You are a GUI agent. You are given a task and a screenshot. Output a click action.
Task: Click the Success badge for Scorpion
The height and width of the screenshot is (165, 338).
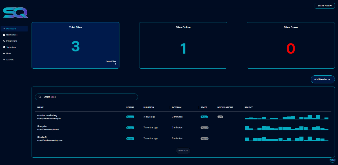click(130, 128)
